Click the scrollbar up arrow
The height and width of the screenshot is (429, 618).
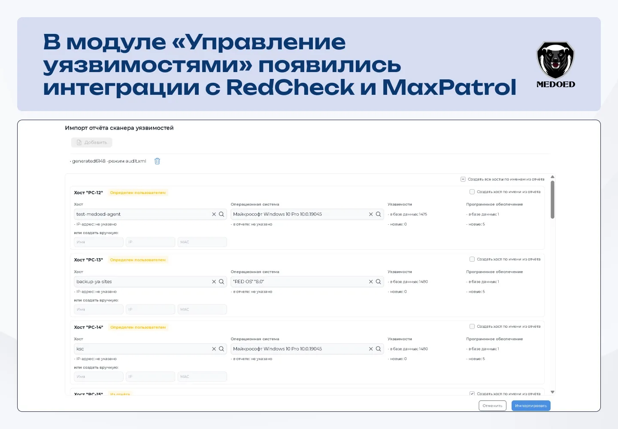click(552, 177)
